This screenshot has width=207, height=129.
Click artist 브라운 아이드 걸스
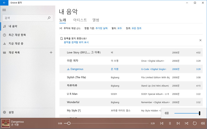pos(121,111)
